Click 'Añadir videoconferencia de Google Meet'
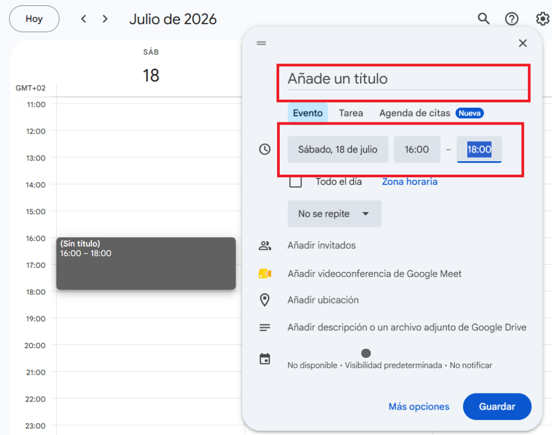Viewport: 552px width, 435px height. click(375, 273)
